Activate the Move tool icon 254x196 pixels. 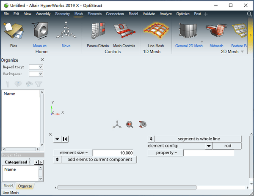66,32
